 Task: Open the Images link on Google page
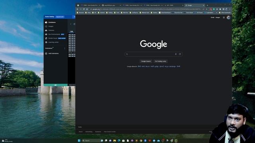[218, 17]
